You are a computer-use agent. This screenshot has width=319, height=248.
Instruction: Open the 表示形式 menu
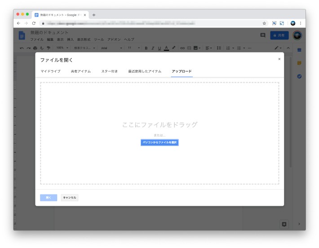click(x=84, y=40)
